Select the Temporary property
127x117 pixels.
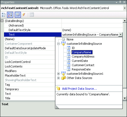(30, 89)
